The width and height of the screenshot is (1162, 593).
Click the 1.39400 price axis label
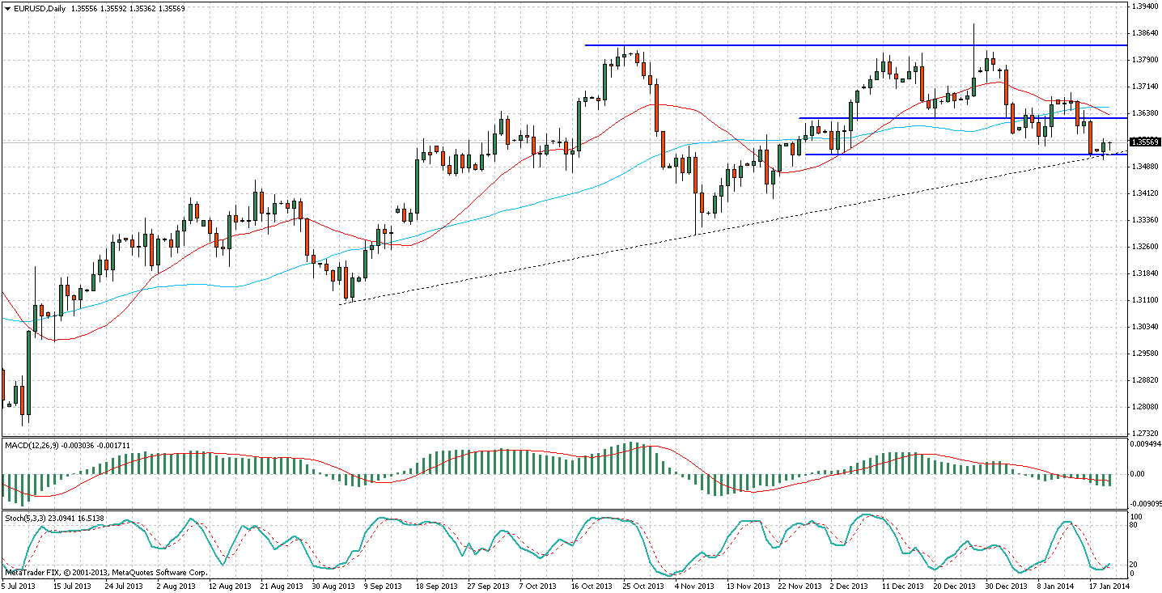tap(1145, 6)
